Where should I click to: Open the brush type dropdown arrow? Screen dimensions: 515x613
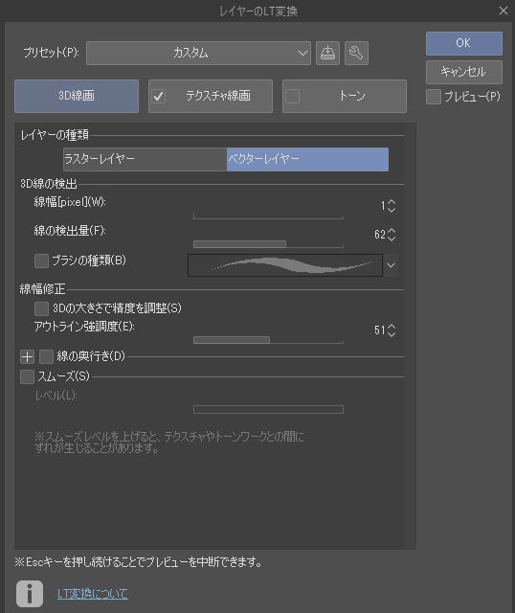point(391,265)
